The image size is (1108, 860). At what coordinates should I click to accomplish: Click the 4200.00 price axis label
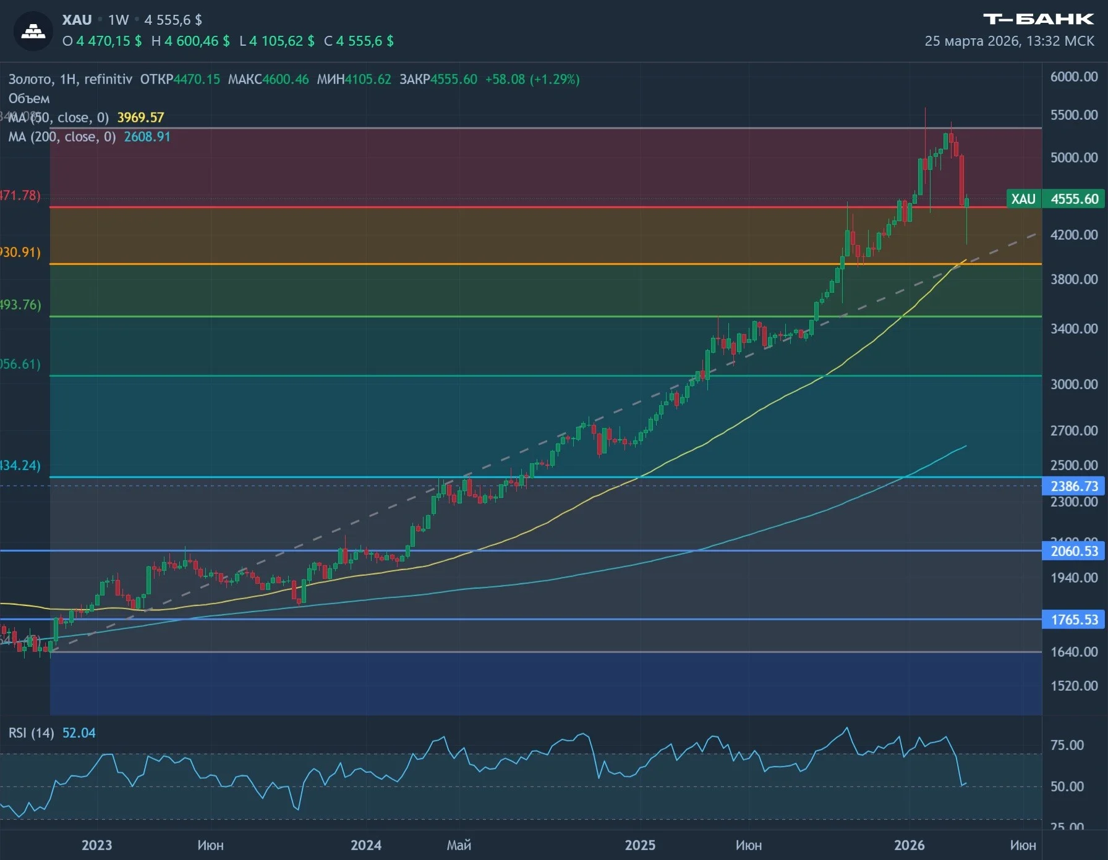pos(1074,235)
